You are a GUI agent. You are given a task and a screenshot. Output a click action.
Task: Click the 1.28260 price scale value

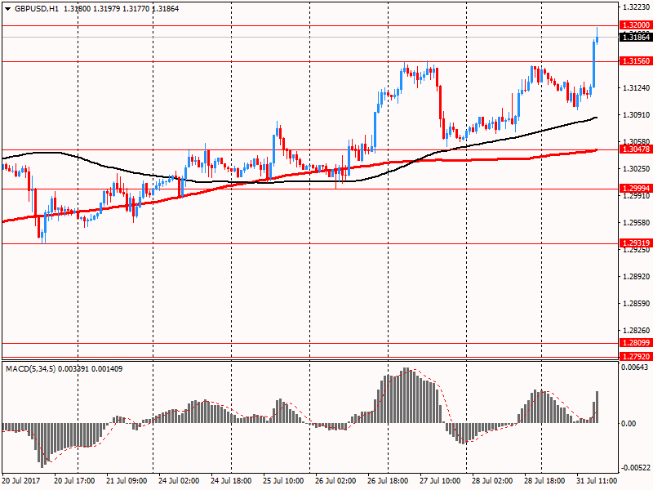636,331
